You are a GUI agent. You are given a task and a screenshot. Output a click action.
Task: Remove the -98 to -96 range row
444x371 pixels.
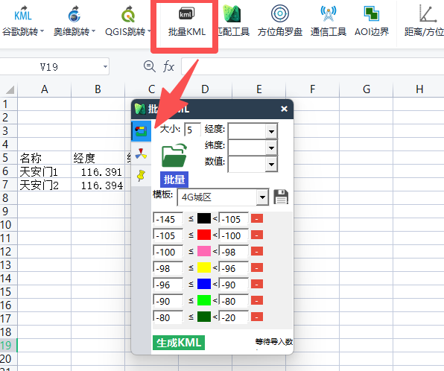tap(257, 268)
